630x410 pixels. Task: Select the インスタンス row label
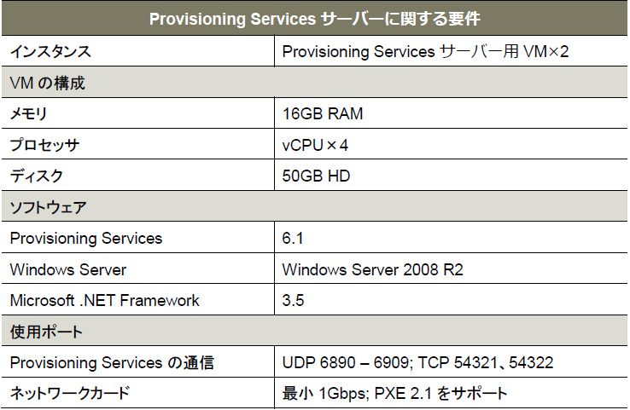50,52
